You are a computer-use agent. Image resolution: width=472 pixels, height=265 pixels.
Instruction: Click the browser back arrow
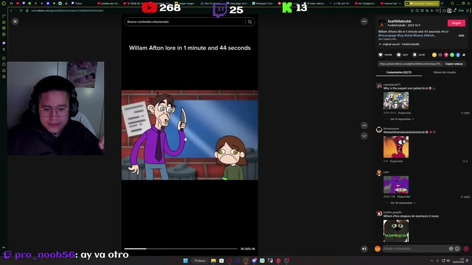pos(11,11)
